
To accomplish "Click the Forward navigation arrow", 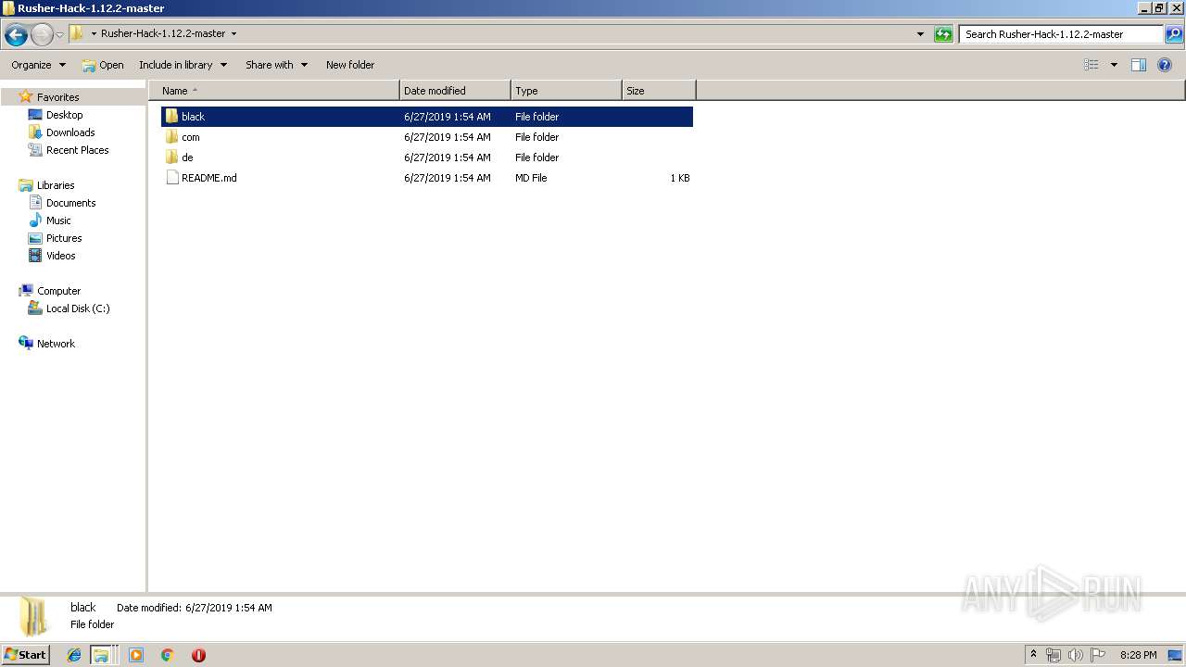I will click(42, 34).
